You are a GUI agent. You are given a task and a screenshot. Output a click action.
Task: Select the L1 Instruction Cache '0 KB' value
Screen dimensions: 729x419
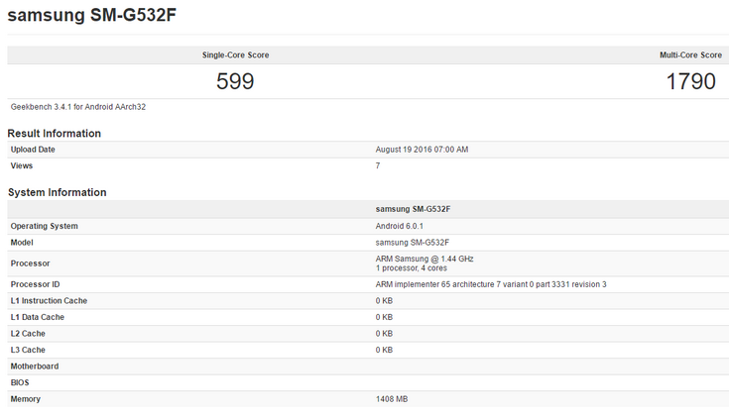point(384,300)
